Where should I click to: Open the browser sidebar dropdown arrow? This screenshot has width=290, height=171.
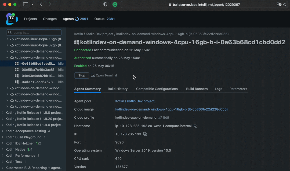(32, 5)
